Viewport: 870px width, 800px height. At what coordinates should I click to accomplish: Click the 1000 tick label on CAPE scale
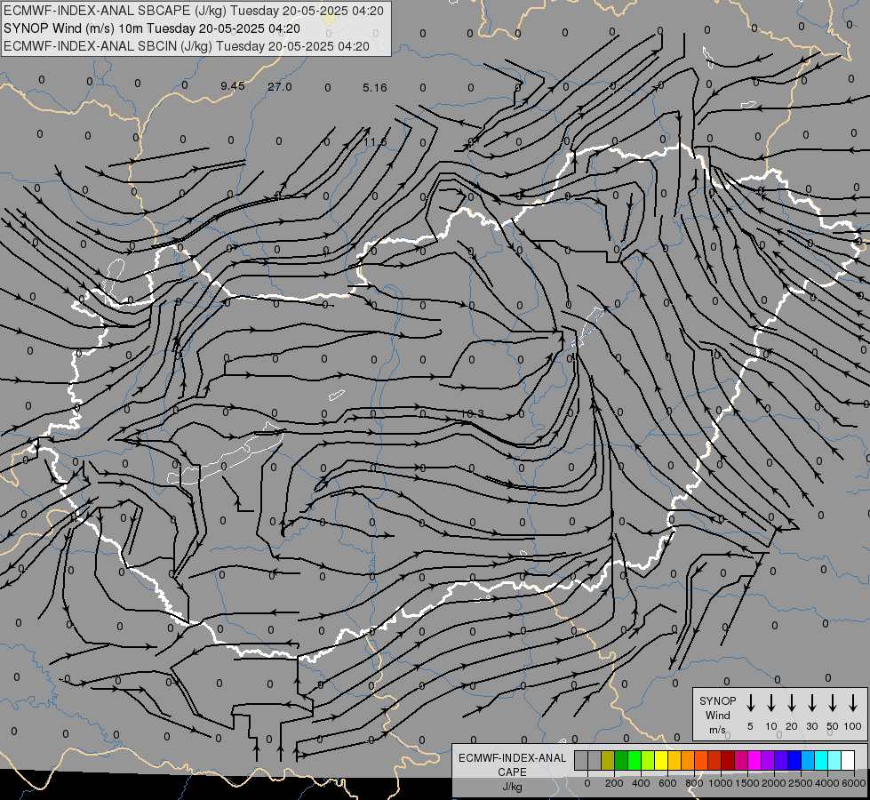pos(720,783)
